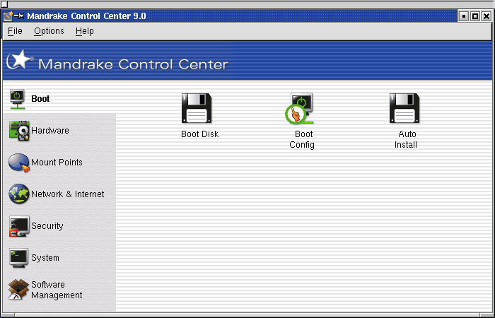Select the Hardware category icon
Viewport: 495px width, 318px height.
(19, 131)
